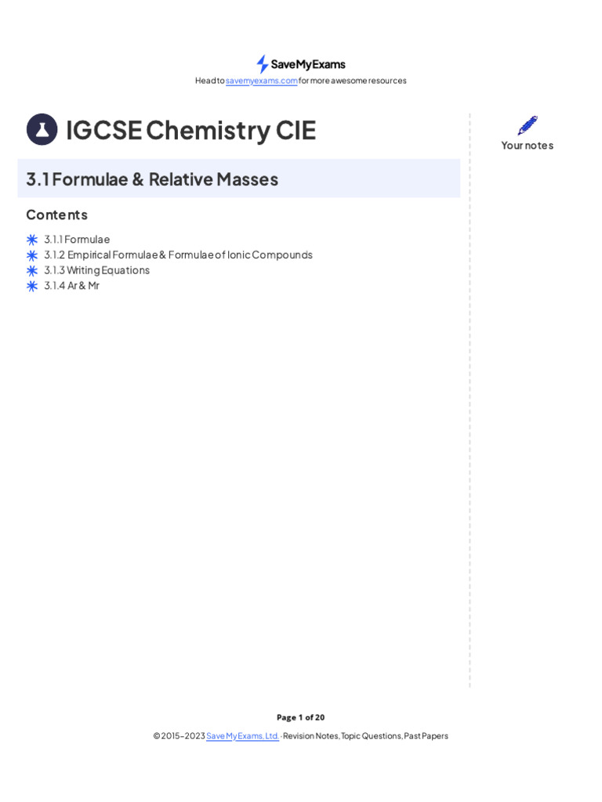The width and height of the screenshot is (602, 802).
Task: Click the star bullet beside 3.1.2 Empirical Formulae
Action: point(32,255)
